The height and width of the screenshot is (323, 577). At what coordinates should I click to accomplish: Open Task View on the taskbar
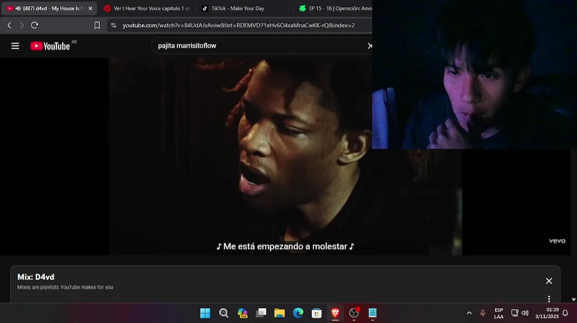(261, 313)
